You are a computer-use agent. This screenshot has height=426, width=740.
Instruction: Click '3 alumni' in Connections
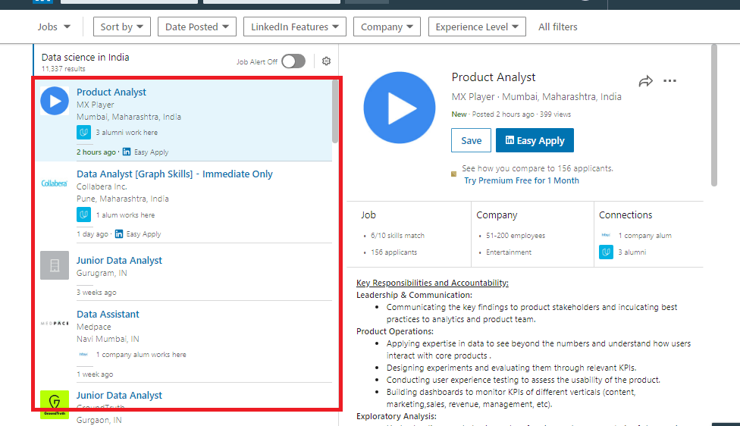[632, 252]
